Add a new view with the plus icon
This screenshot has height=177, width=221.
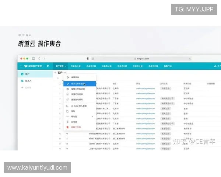point(58,78)
